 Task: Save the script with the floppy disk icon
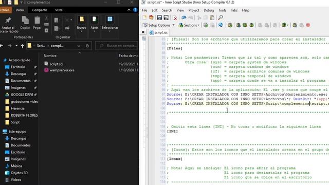159,17
